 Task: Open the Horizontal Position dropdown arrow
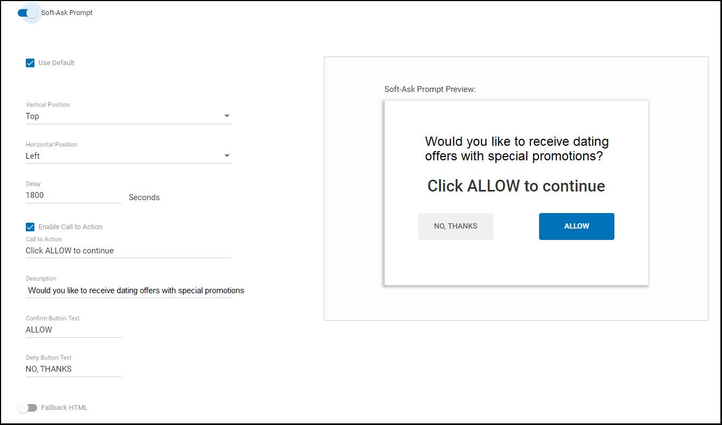[227, 156]
